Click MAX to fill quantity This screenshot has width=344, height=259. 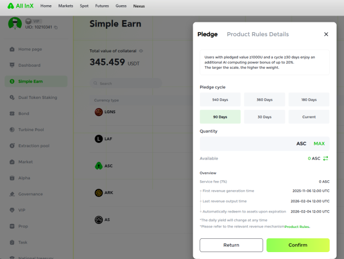(x=319, y=144)
